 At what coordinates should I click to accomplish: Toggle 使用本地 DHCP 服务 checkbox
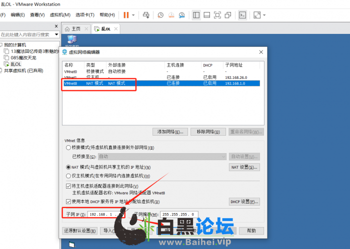pyautogui.click(x=68, y=202)
